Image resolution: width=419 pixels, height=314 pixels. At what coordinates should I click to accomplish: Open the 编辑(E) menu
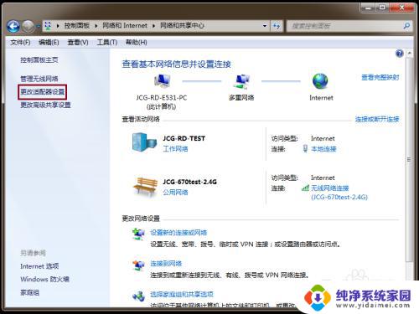pos(49,43)
